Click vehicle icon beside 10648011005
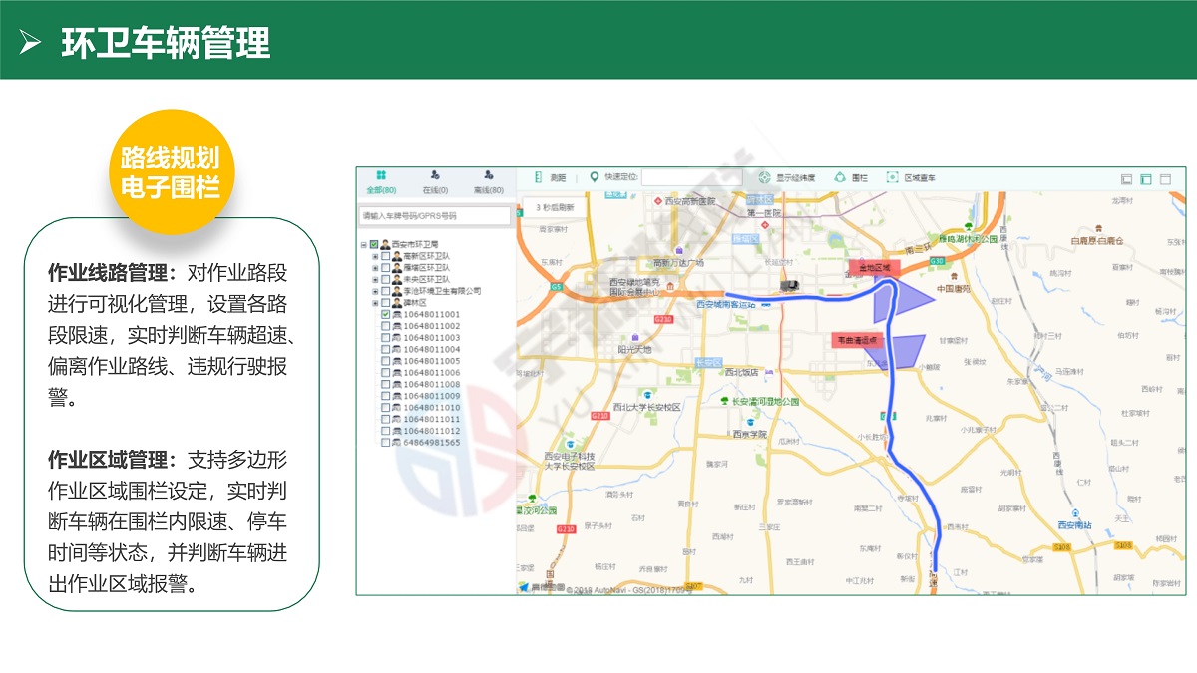The height and width of the screenshot is (673, 1197). click(397, 361)
